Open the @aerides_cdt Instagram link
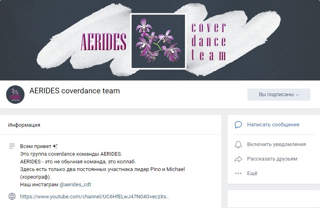 click(x=75, y=185)
